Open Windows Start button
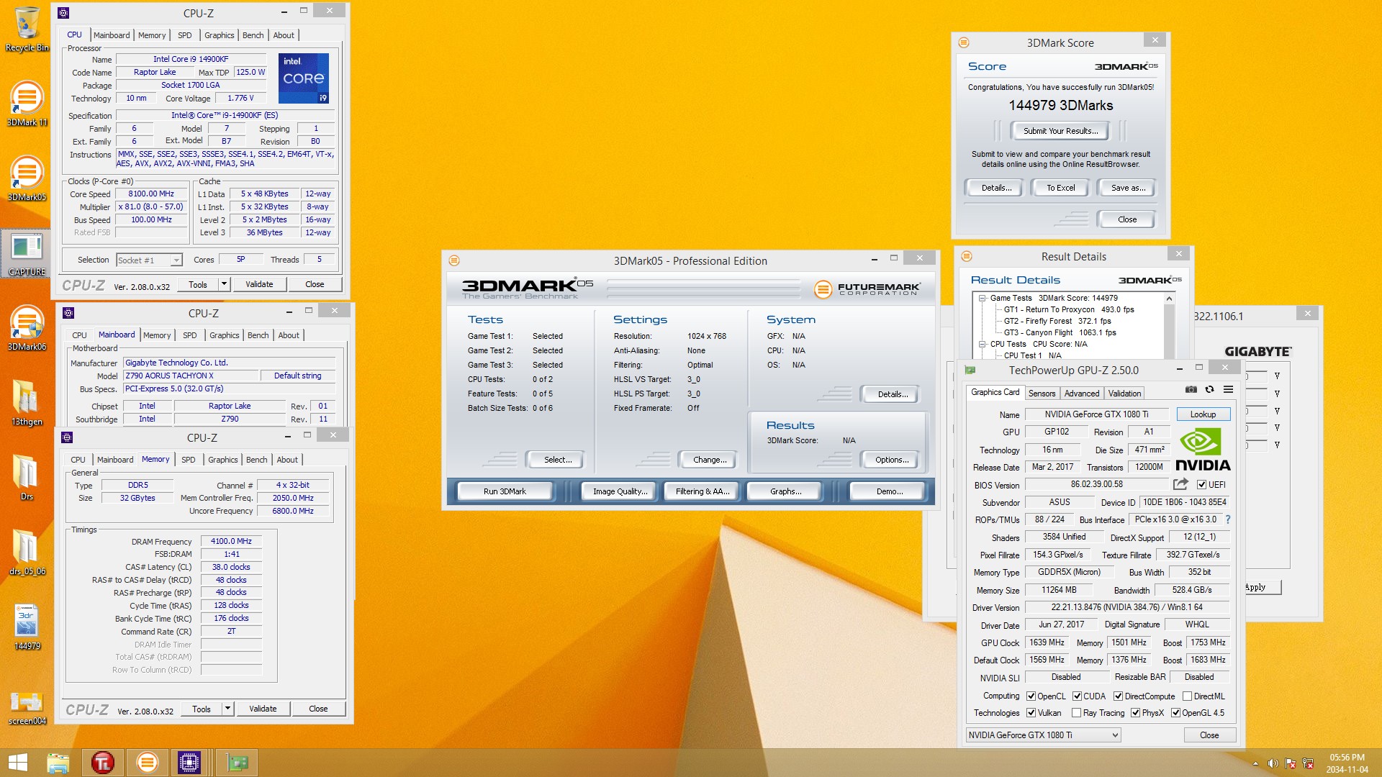This screenshot has width=1382, height=777. 17,763
